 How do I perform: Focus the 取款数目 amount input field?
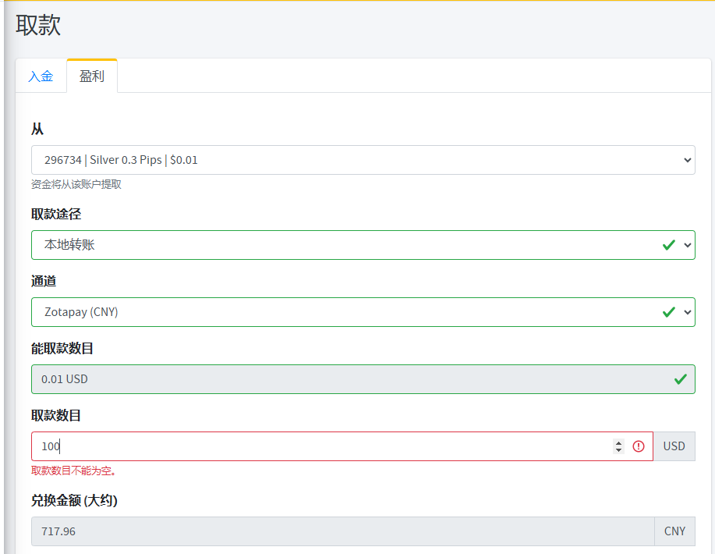312,446
